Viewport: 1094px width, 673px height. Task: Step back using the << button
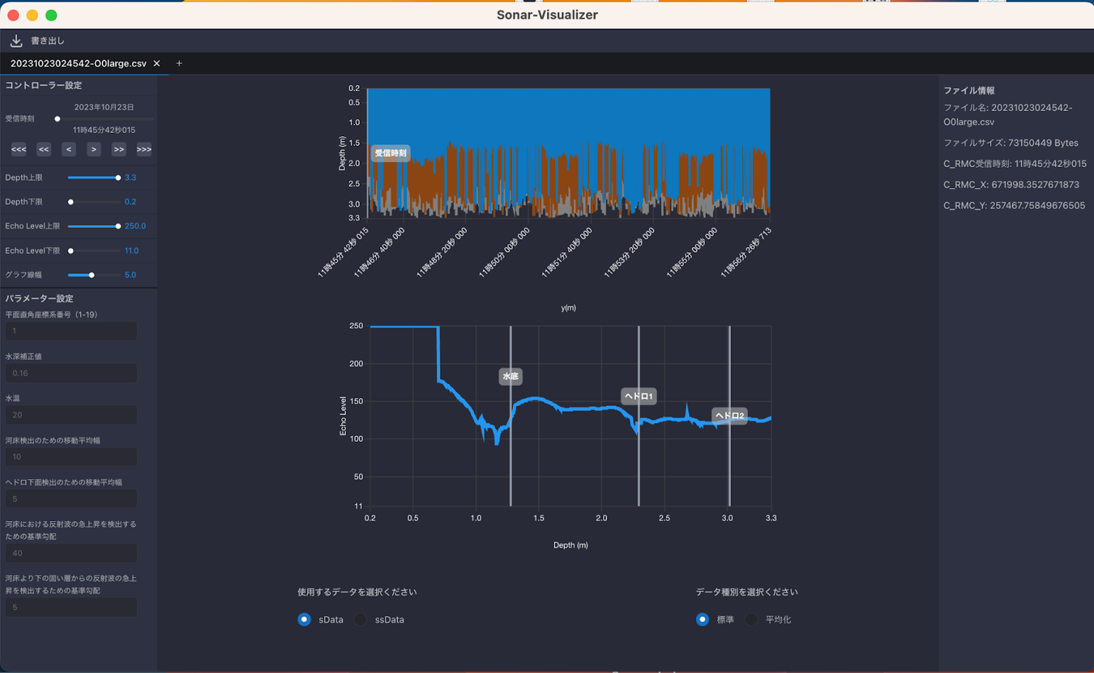pyautogui.click(x=44, y=150)
